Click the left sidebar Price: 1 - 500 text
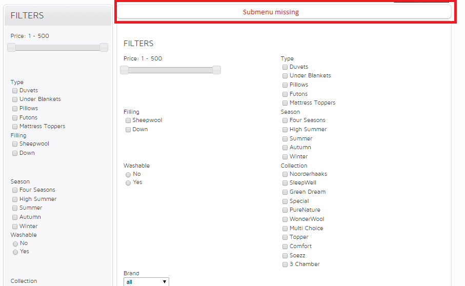Screen dimensions: 465x286 pos(30,36)
